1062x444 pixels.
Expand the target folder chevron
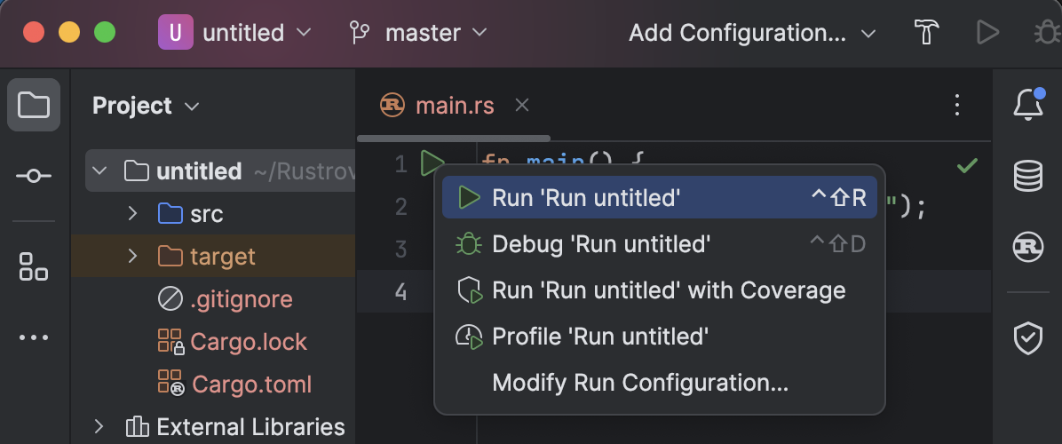(133, 257)
